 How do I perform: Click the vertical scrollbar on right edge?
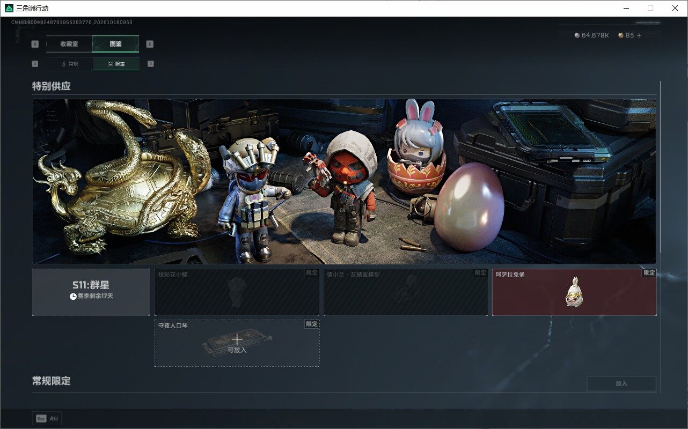coord(661,166)
